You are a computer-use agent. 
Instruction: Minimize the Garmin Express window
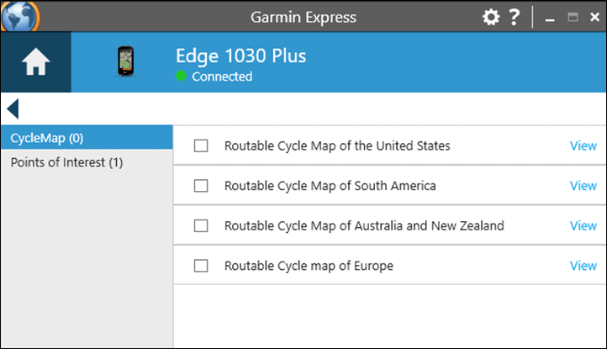[550, 19]
